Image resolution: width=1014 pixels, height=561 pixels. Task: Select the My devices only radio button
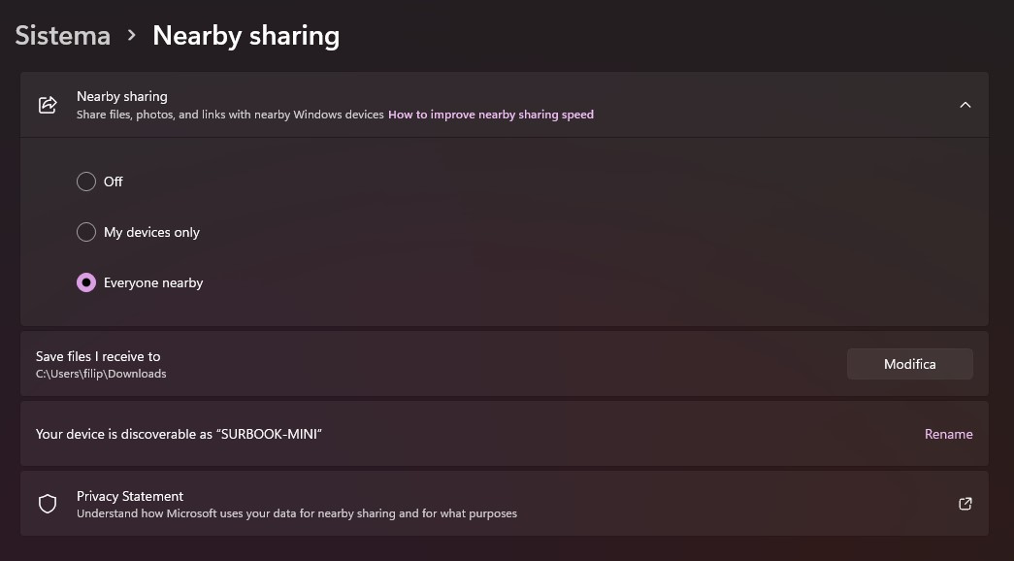pyautogui.click(x=86, y=232)
